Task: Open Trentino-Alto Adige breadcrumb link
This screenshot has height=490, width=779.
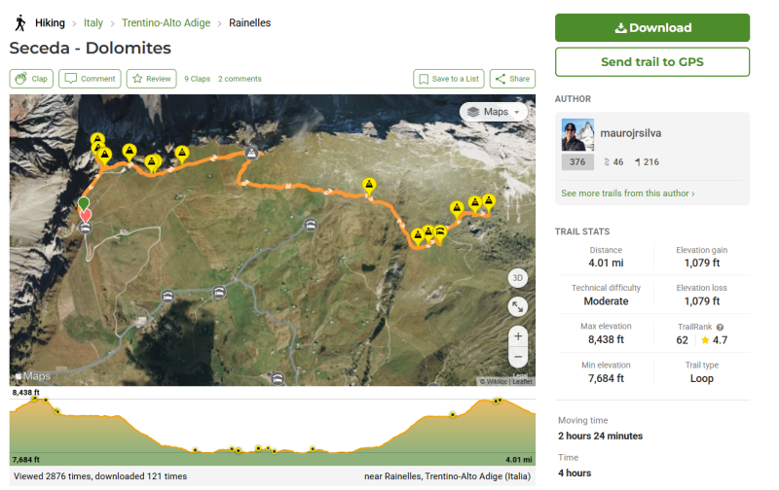Action: (x=166, y=22)
